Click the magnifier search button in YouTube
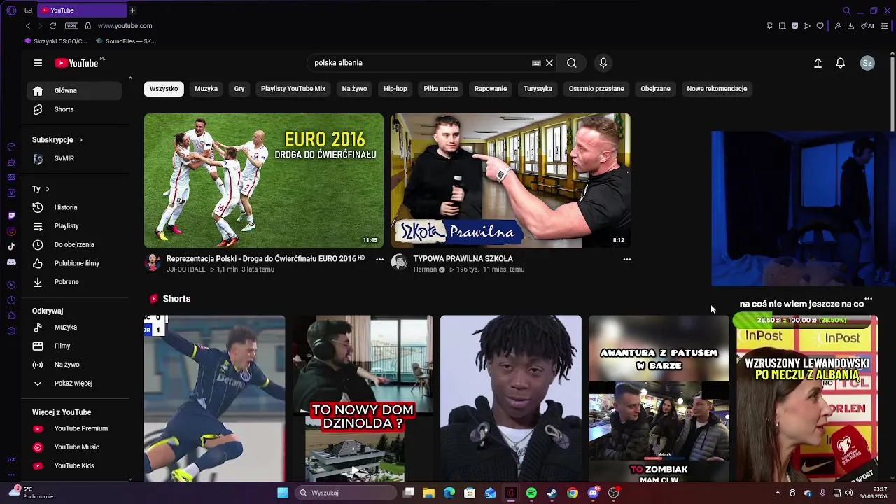 click(572, 63)
